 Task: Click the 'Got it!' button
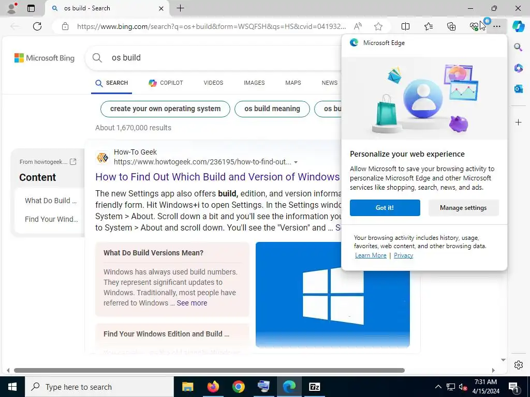(x=385, y=208)
